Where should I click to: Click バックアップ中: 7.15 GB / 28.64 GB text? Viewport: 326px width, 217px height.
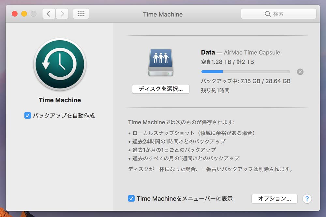(246, 81)
